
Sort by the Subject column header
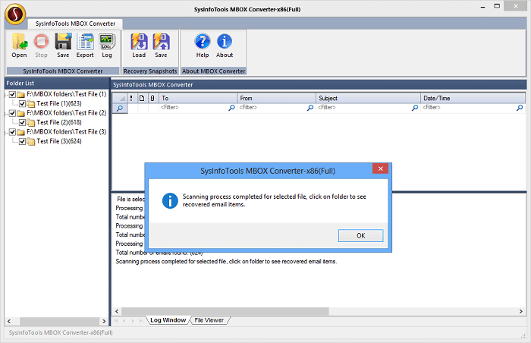point(368,99)
